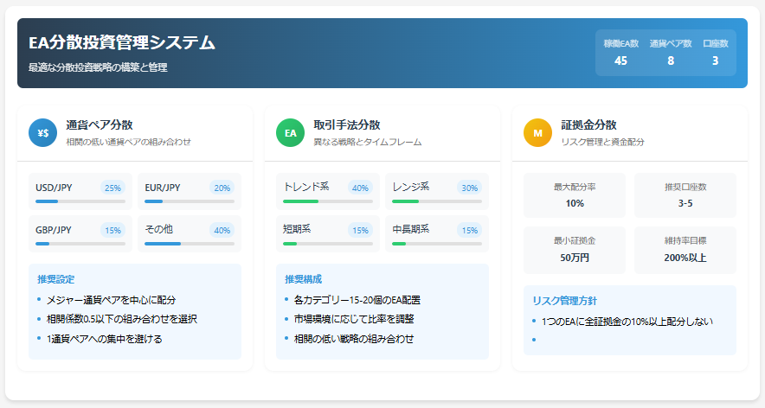Click the 25% badge for USD/JPY
This screenshot has width=765, height=408.
point(112,188)
